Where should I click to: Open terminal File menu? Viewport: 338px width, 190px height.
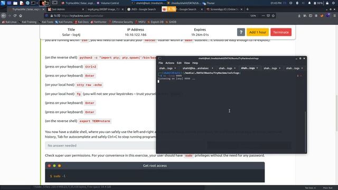coord(161,63)
